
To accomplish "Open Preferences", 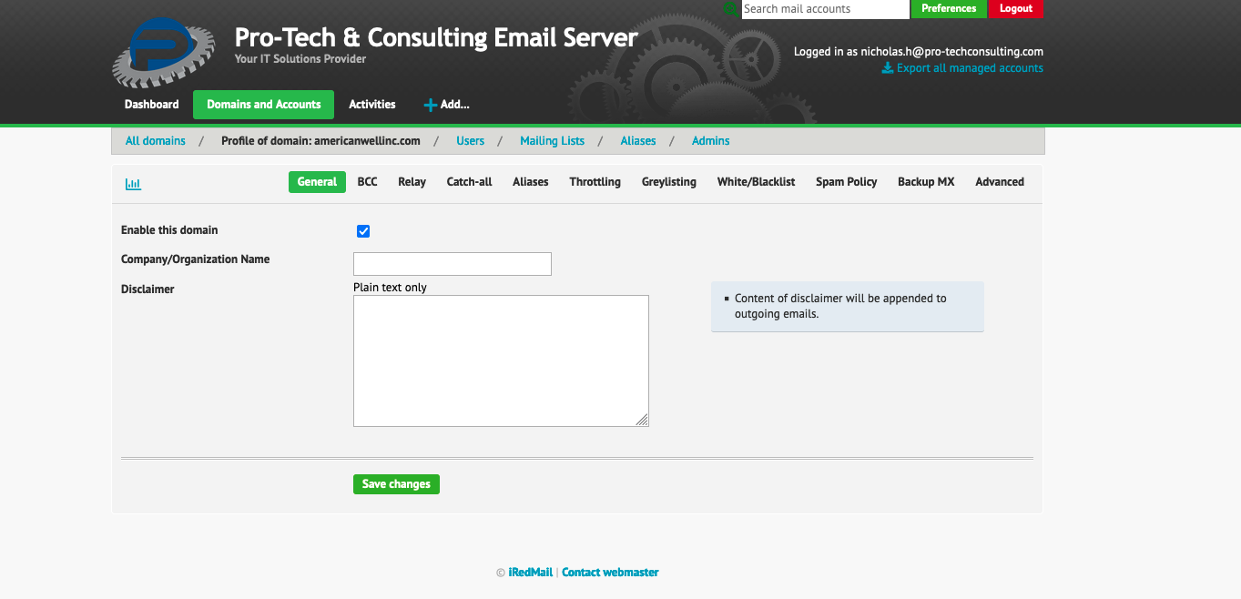I will tap(949, 9).
